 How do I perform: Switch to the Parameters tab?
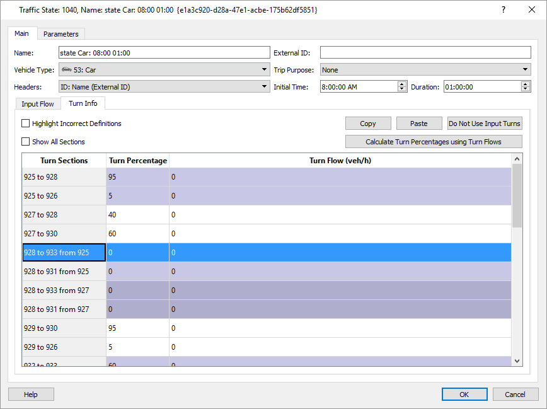61,34
